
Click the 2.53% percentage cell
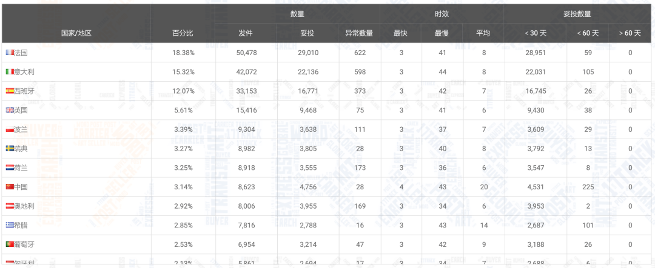tap(183, 244)
